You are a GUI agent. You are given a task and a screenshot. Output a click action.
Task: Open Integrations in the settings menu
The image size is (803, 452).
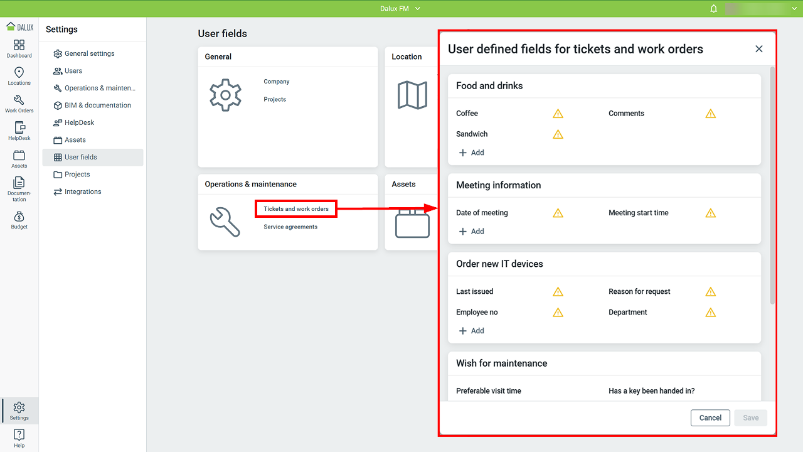(x=82, y=192)
